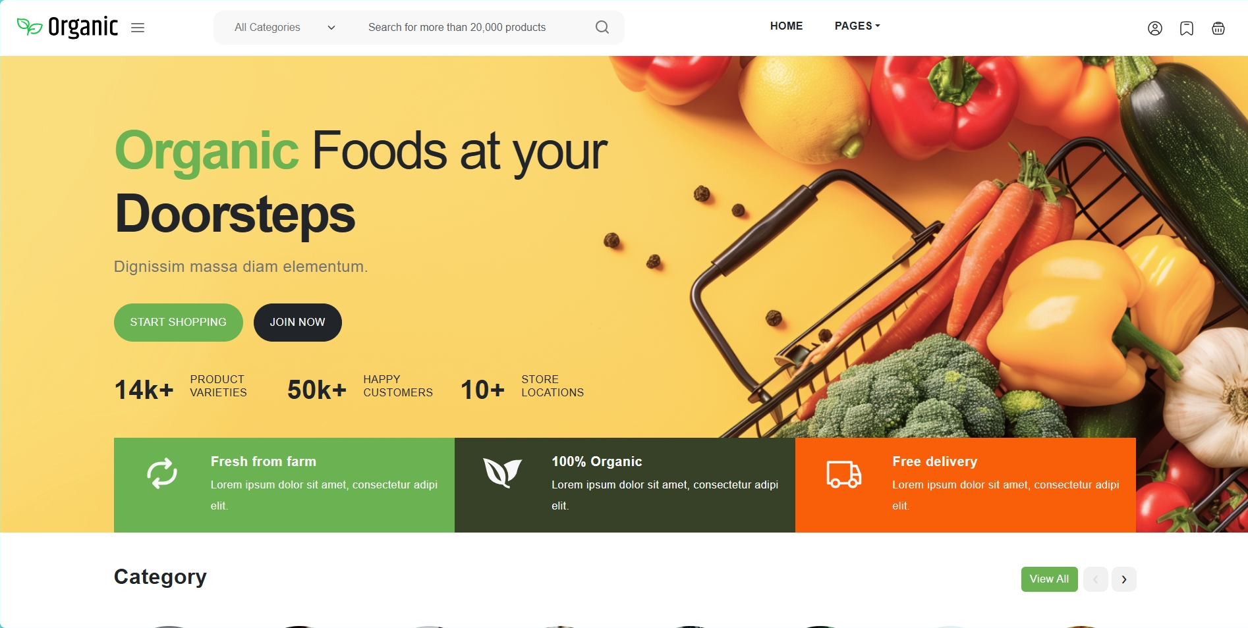
Task: Expand the All Categories dropdown
Action: pyautogui.click(x=285, y=28)
